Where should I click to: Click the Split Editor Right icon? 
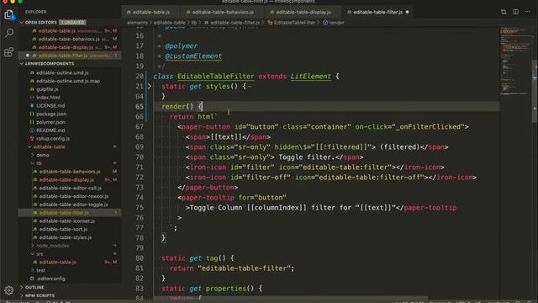[x=515, y=12]
